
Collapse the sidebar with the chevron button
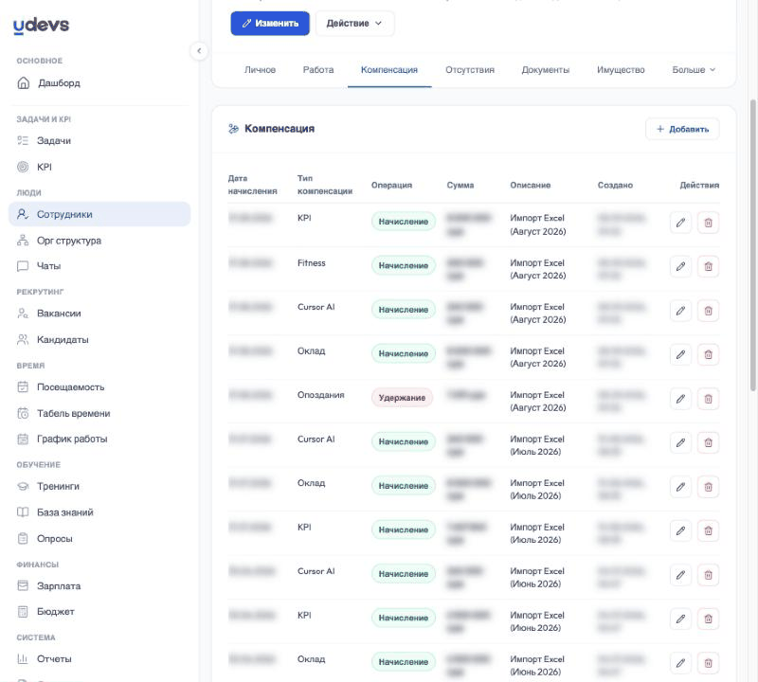tap(199, 51)
